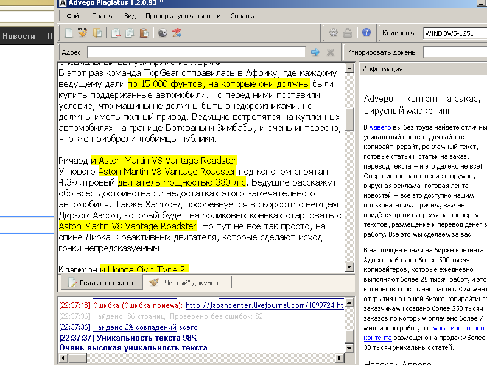
Task: Click highlighted text "по 15 000 фунтов"
Action: [x=165, y=84]
